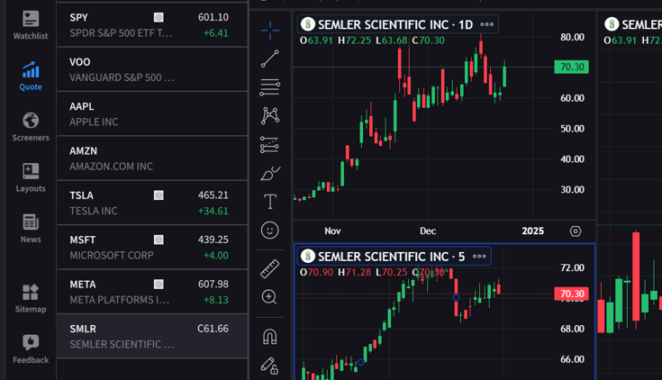Select the crosshair cursor tool
Image resolution: width=662 pixels, height=380 pixels.
point(270,31)
